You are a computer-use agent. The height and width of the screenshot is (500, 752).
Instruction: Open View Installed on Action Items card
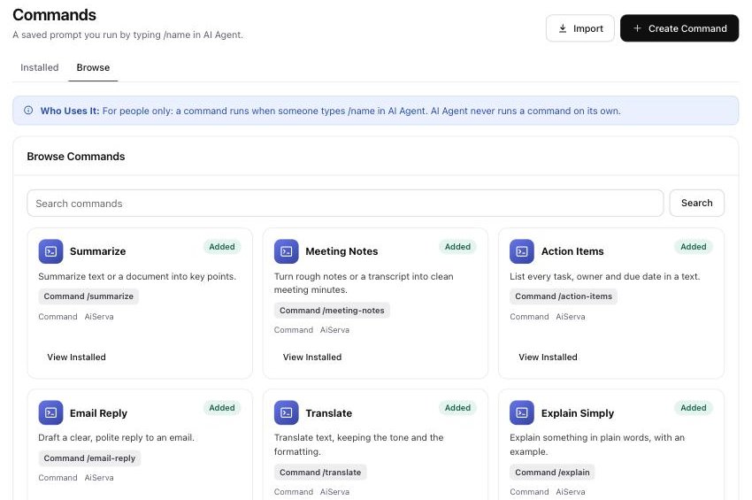point(548,357)
